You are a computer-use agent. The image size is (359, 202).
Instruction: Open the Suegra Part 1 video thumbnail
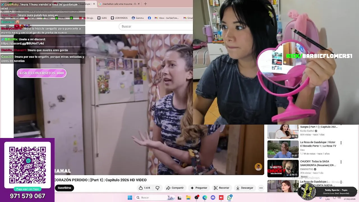[283, 131]
